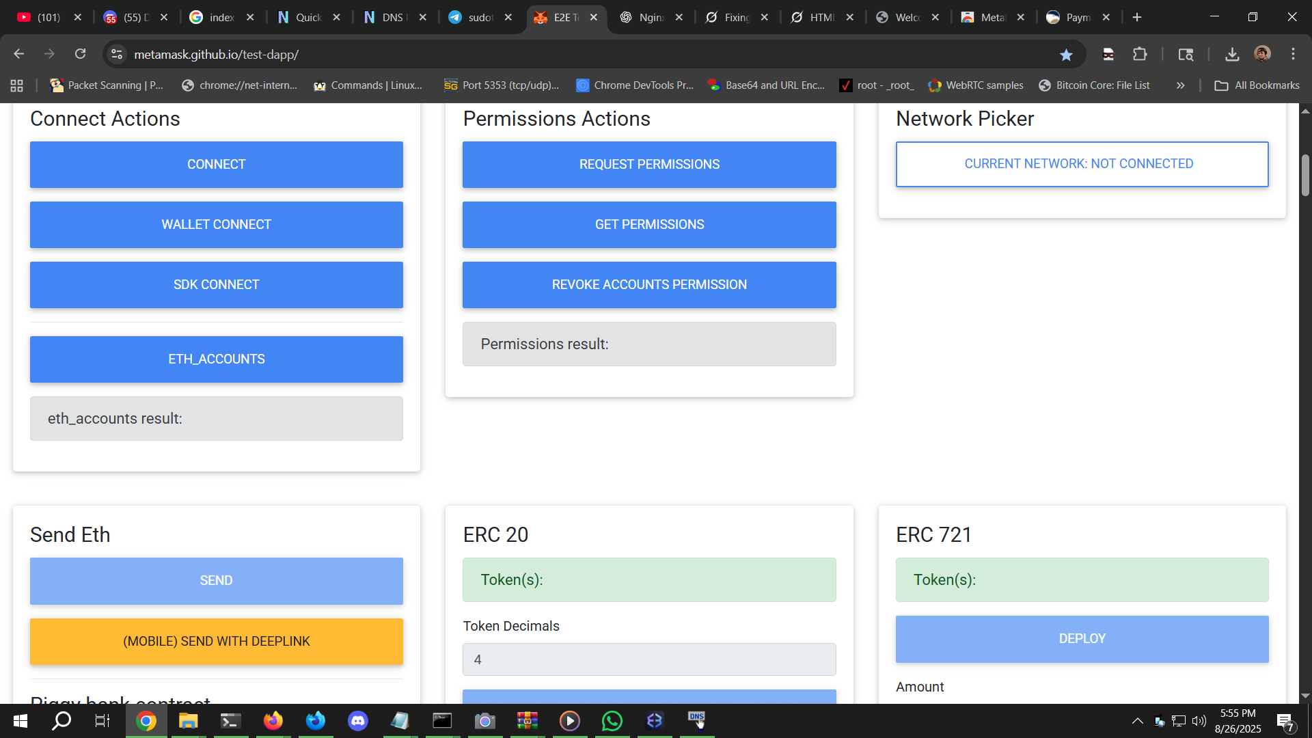The image size is (1312, 738).
Task: Open a new browser tab
Action: 1137,17
